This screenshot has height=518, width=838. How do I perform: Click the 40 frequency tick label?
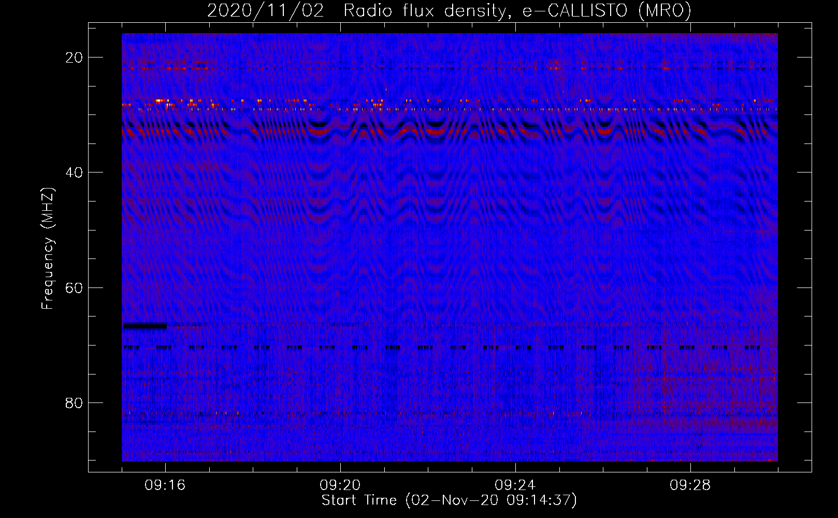click(75, 172)
